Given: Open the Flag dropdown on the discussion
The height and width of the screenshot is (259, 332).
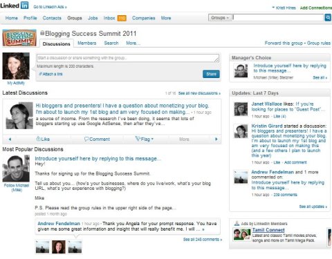Looking at the screenshot, I should (145, 139).
